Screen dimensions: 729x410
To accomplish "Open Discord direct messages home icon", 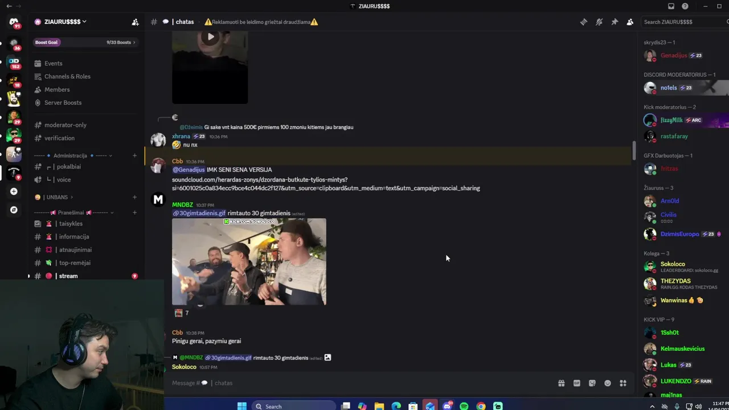I will 14,22.
